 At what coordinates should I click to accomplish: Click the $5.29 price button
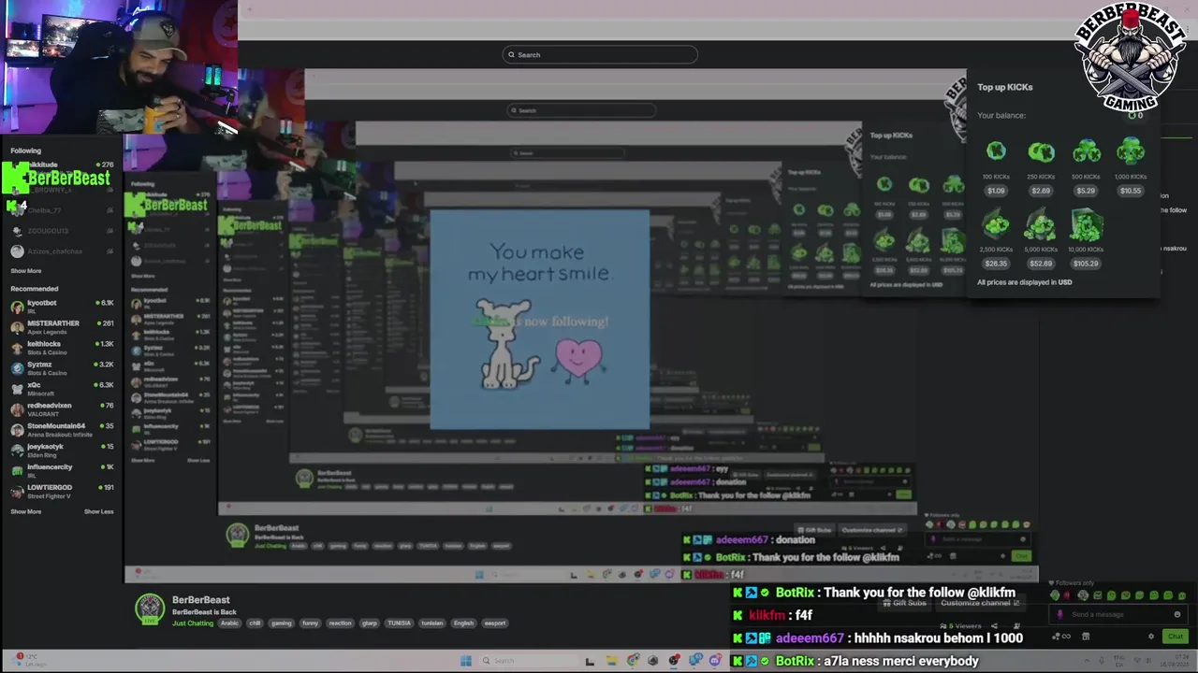click(1086, 191)
